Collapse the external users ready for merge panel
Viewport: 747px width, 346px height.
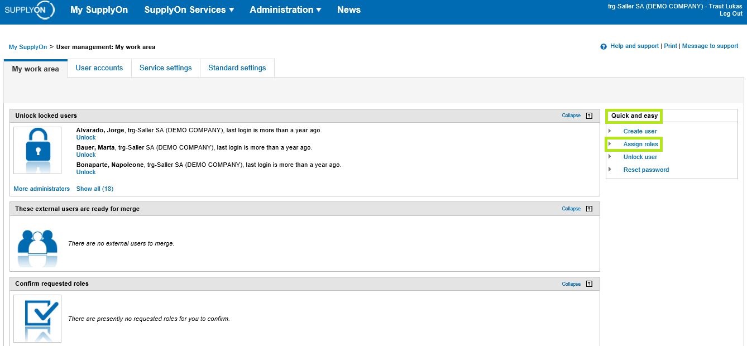571,209
